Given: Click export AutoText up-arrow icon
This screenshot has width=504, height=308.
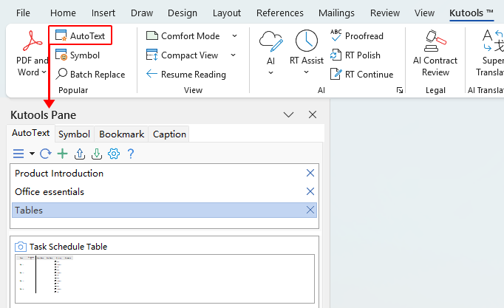Looking at the screenshot, I should [79, 154].
